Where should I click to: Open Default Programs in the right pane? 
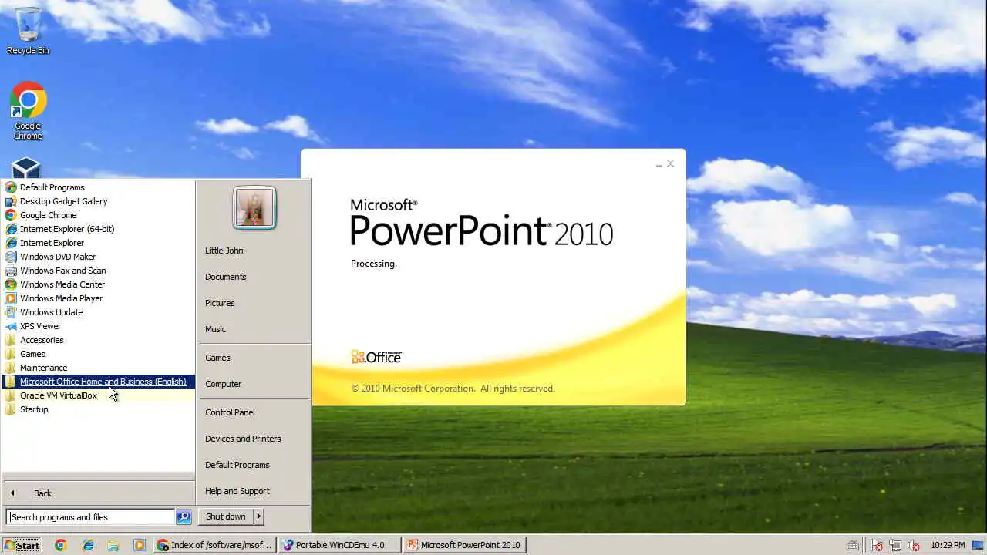(x=237, y=465)
